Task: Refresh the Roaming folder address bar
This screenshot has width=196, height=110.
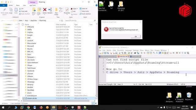Action: pyautogui.click(x=62, y=20)
